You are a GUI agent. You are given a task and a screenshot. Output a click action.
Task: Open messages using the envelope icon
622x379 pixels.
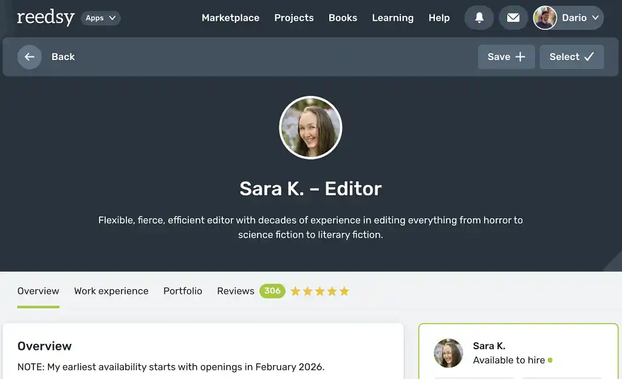513,18
